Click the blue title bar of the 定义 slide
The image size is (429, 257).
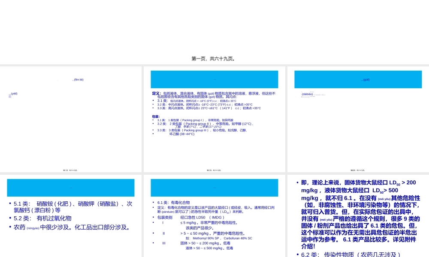pos(214,79)
